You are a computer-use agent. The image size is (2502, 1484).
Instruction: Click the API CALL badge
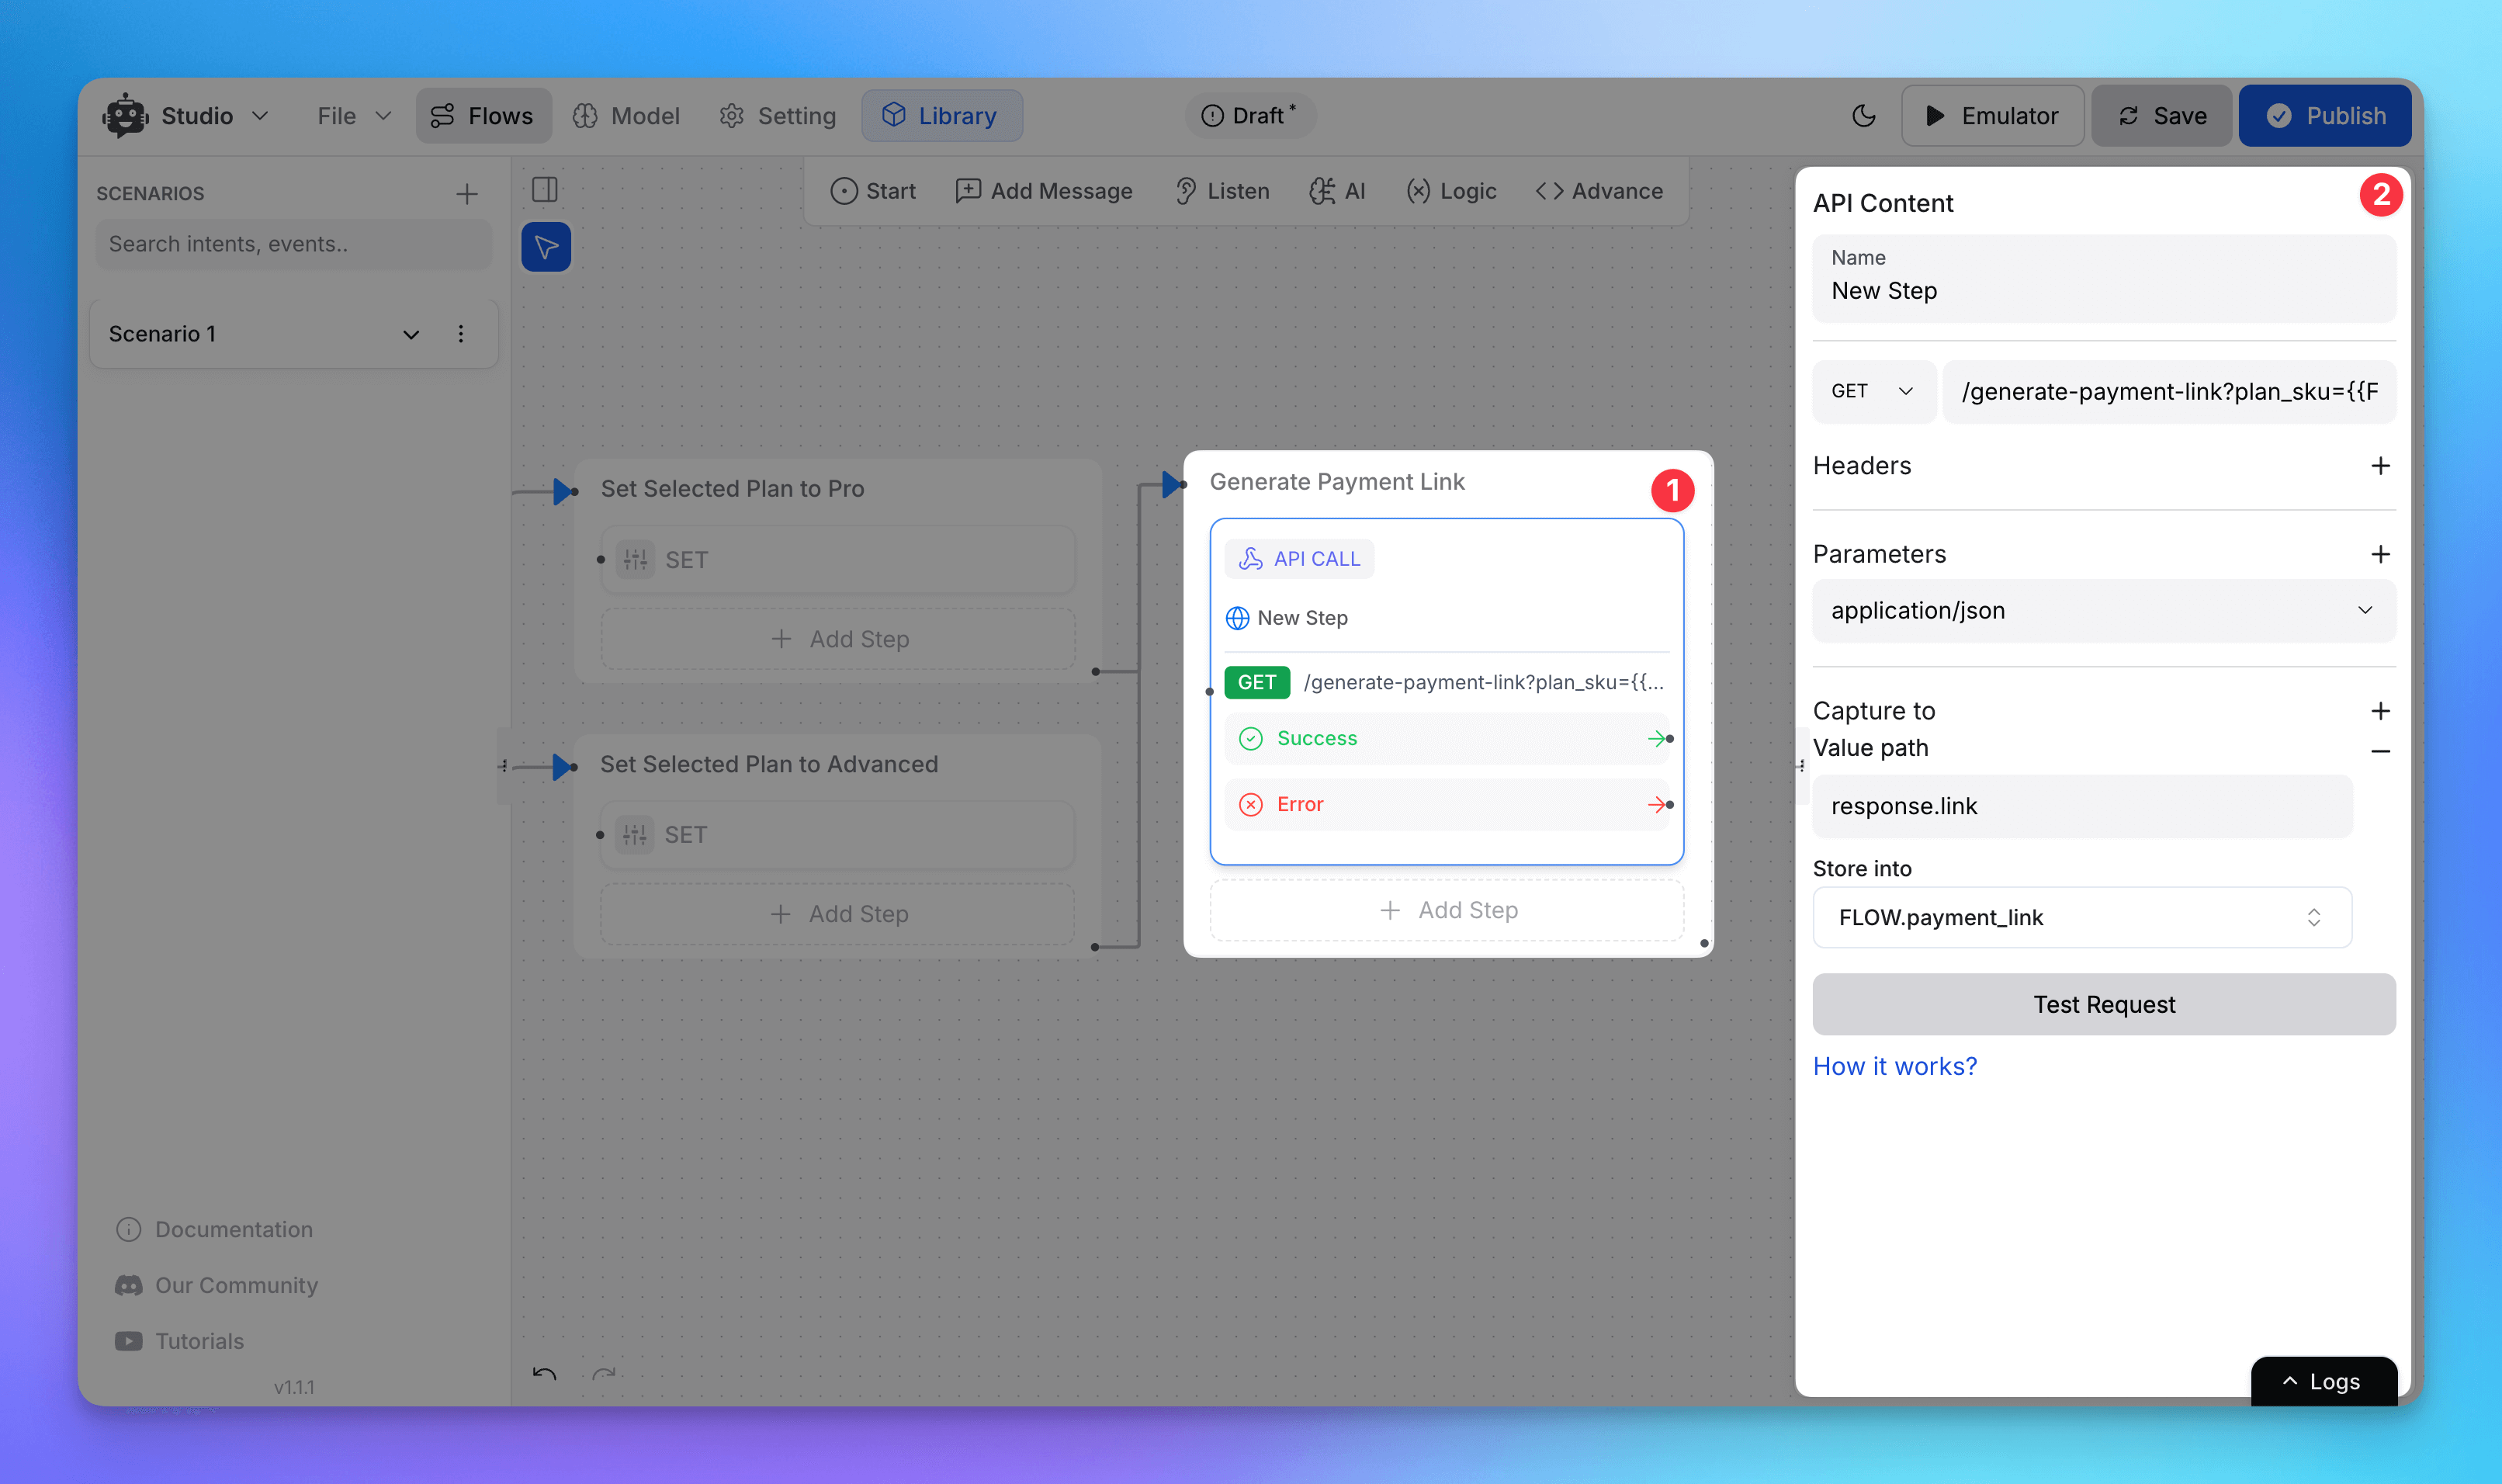1298,559
